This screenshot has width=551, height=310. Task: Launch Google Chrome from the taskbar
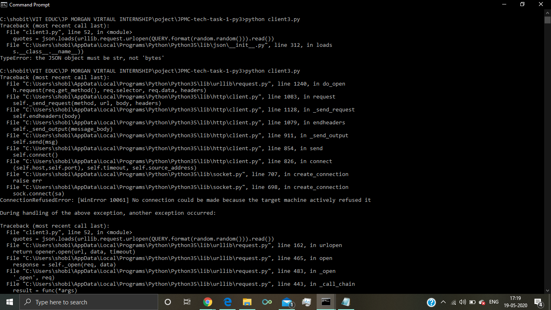coord(208,302)
